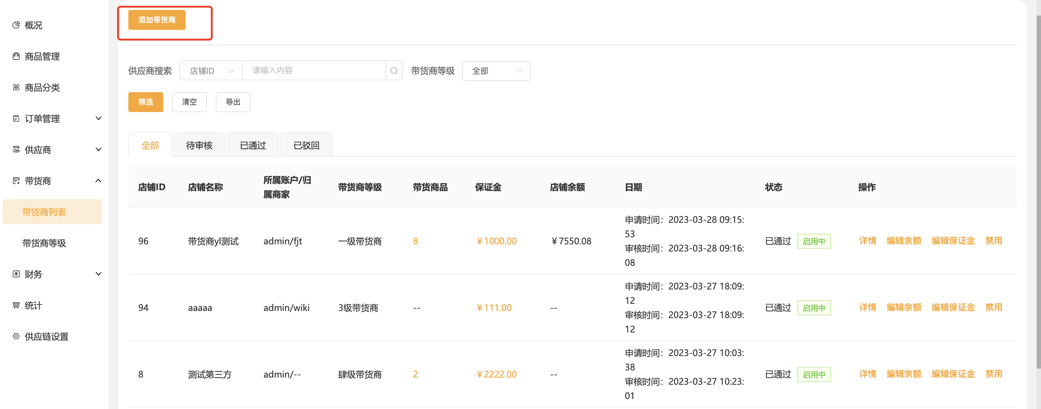Open 带货商等级 in the sidebar
The height and width of the screenshot is (409, 1041).
click(44, 243)
